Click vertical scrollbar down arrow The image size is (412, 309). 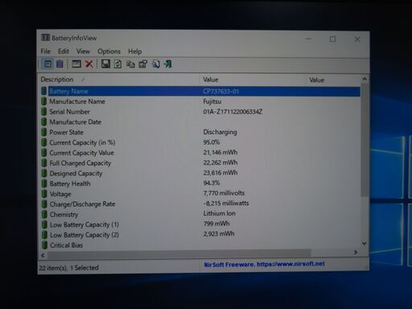(x=365, y=243)
